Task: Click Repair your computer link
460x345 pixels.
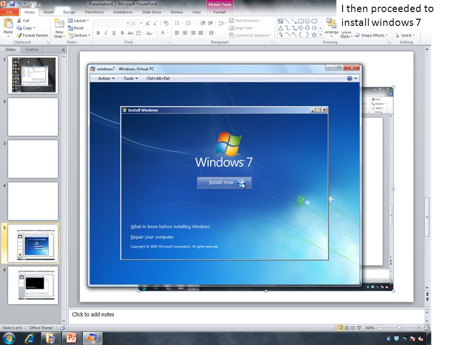Action: coord(152,237)
